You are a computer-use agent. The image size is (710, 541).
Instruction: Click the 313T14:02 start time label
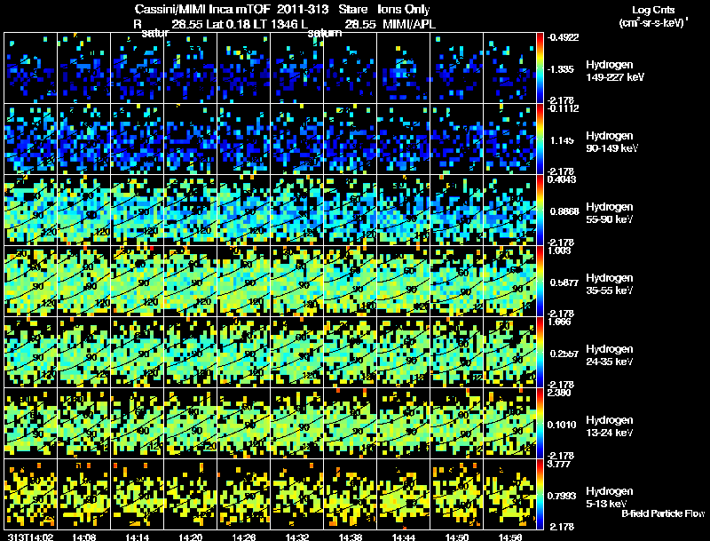pos(28,537)
